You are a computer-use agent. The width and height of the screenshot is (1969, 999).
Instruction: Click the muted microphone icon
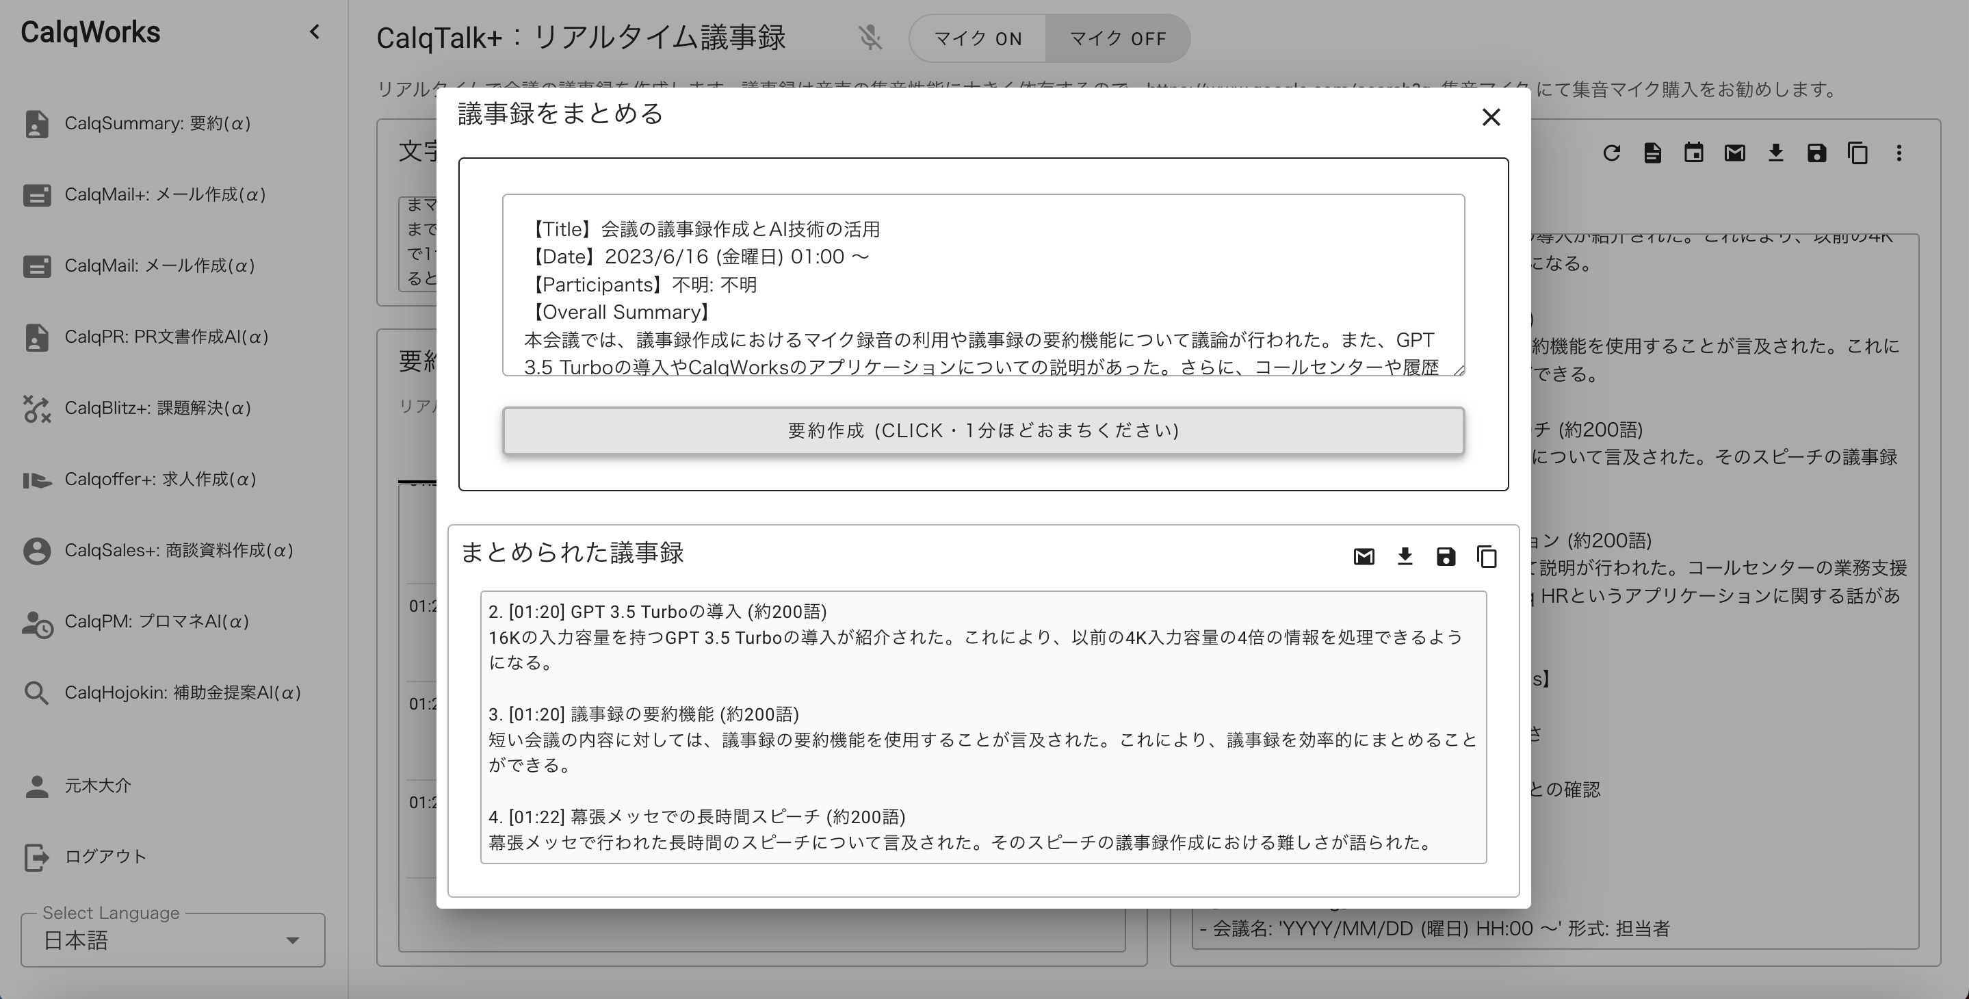click(870, 38)
